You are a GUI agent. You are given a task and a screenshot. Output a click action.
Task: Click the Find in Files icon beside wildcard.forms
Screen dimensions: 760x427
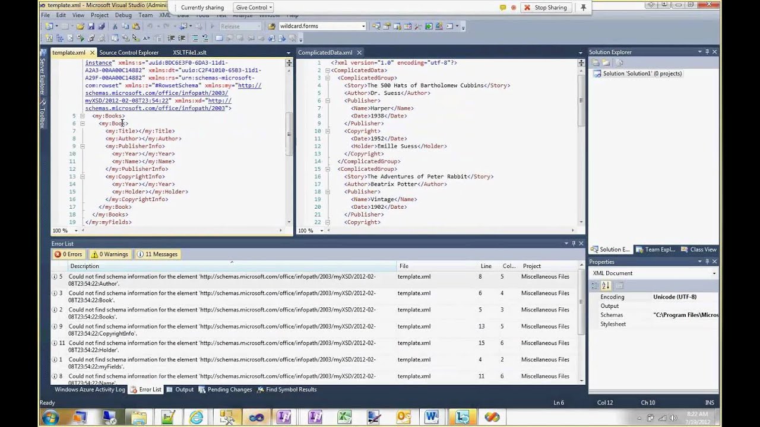pos(271,26)
